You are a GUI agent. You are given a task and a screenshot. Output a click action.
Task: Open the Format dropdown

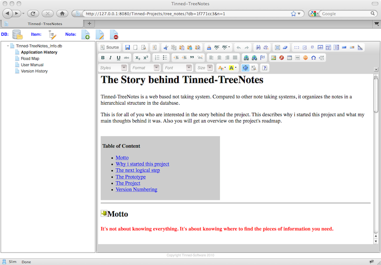145,68
